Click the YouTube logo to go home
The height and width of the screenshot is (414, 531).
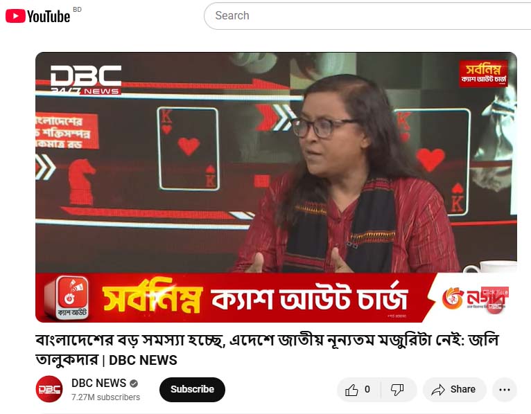[x=37, y=16]
